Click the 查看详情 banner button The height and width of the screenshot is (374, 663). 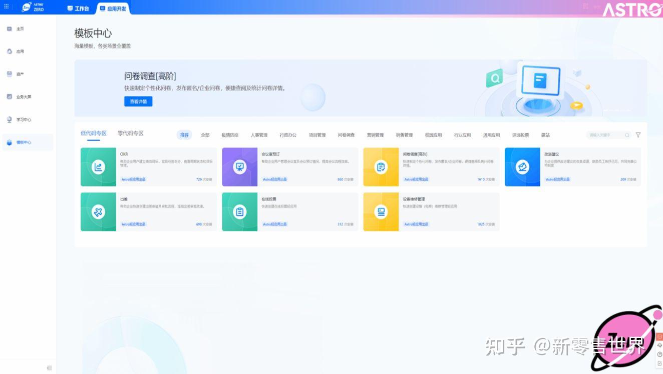click(139, 101)
